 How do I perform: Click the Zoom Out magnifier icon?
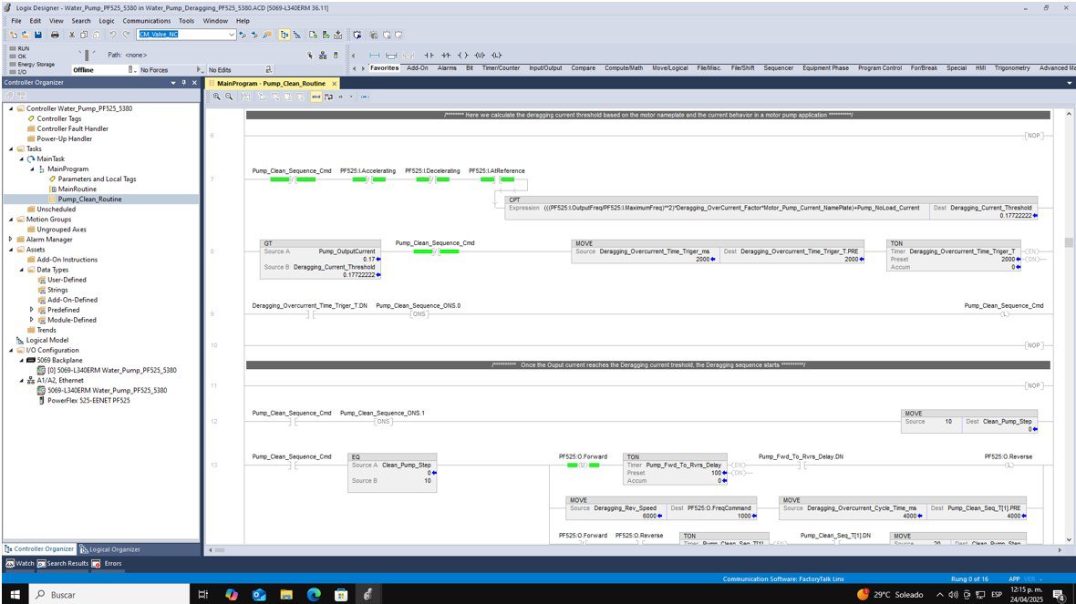(229, 97)
